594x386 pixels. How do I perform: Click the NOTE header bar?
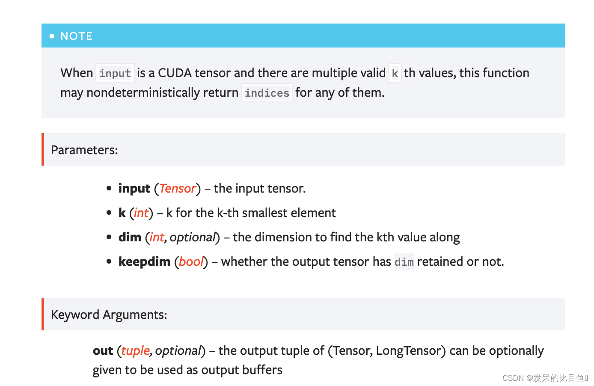click(x=303, y=36)
